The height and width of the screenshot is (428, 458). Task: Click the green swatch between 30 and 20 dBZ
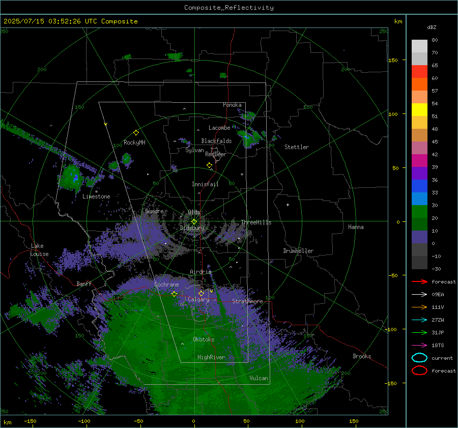point(419,212)
